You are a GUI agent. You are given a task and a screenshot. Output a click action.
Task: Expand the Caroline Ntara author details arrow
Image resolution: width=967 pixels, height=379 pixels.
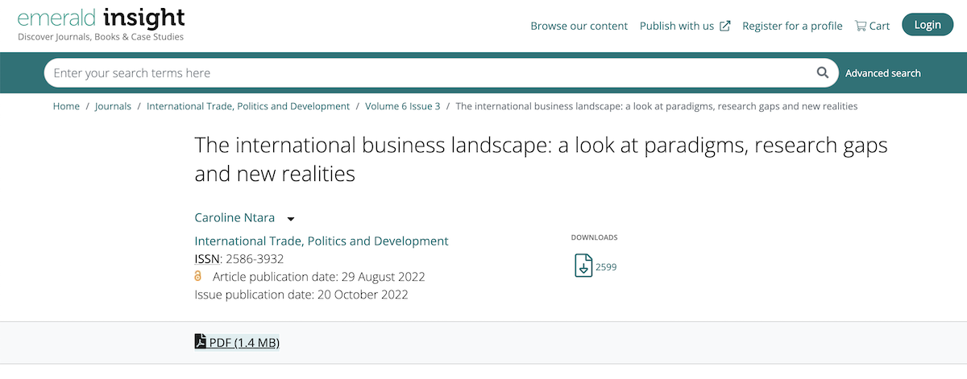(291, 219)
